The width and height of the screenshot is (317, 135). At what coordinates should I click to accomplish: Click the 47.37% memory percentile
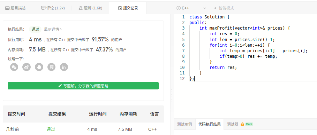tap(104, 49)
